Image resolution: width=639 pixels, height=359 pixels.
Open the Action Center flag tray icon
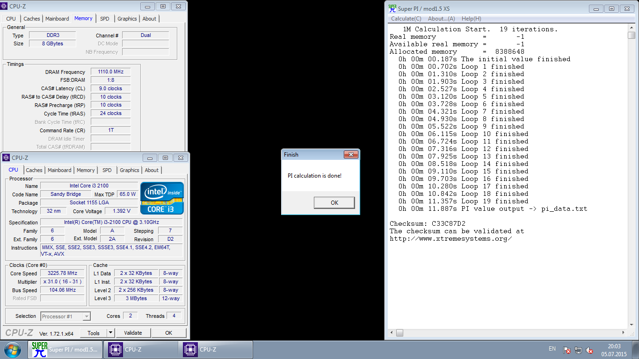pyautogui.click(x=566, y=350)
